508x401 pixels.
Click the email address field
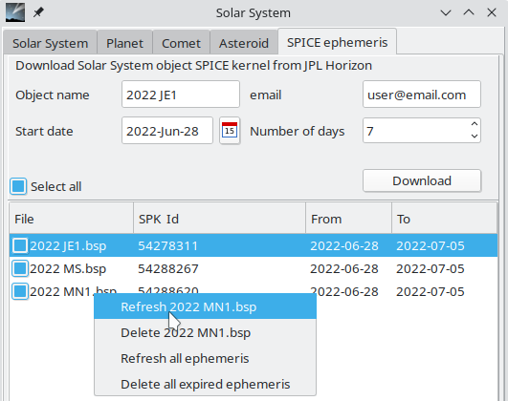[422, 95]
